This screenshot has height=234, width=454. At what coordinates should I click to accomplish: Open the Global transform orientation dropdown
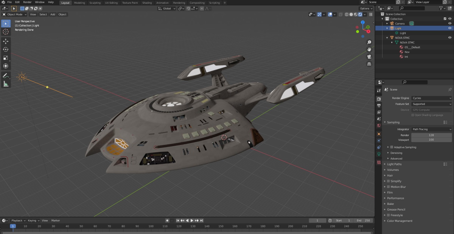(x=167, y=8)
